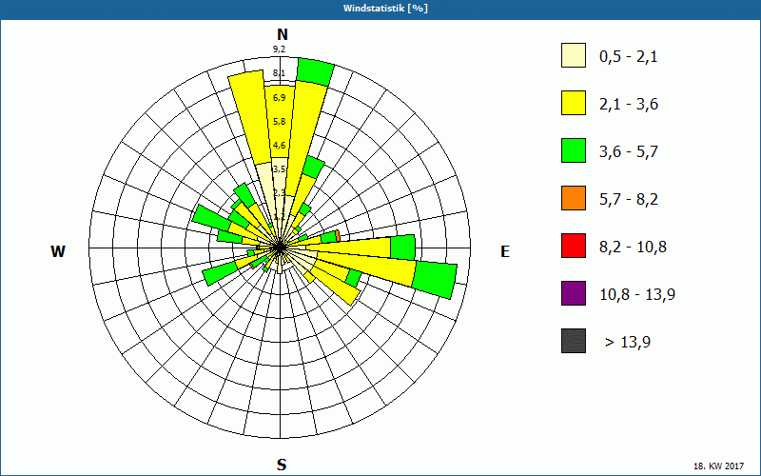
Task: Click the green tip of the north-northeast wind bar
Action: [x=316, y=72]
